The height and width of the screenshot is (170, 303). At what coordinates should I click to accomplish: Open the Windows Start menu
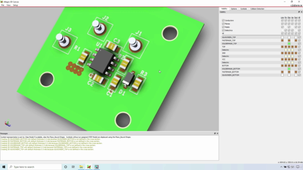coord(4,167)
